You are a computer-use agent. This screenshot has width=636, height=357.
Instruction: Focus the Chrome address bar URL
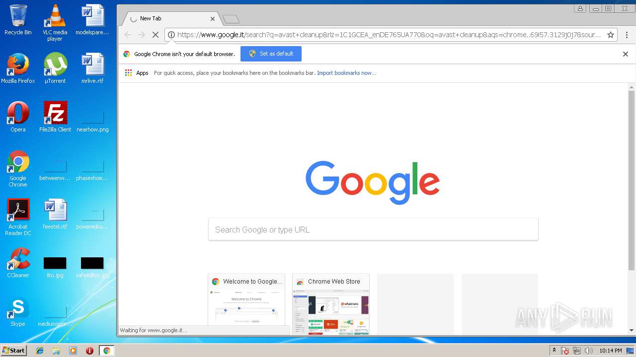coord(389,35)
